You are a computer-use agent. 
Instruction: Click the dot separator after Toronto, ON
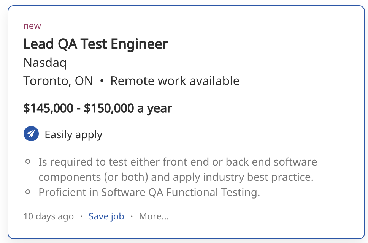tap(102, 81)
